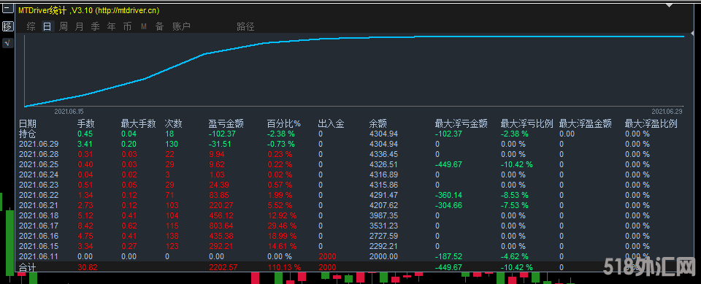Click the floating loss value -187.52
This screenshot has width=701, height=284.
[448, 256]
